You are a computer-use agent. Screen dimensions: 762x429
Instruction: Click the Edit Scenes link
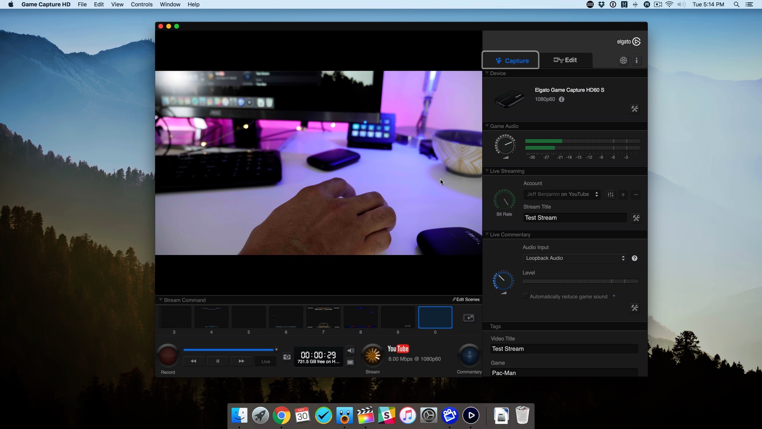pos(466,300)
